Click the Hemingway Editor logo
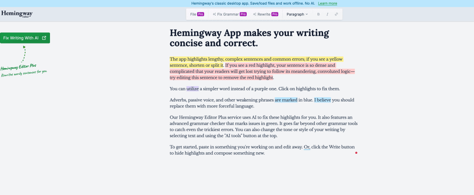Viewport: 474px width, 195px height. pyautogui.click(x=17, y=14)
